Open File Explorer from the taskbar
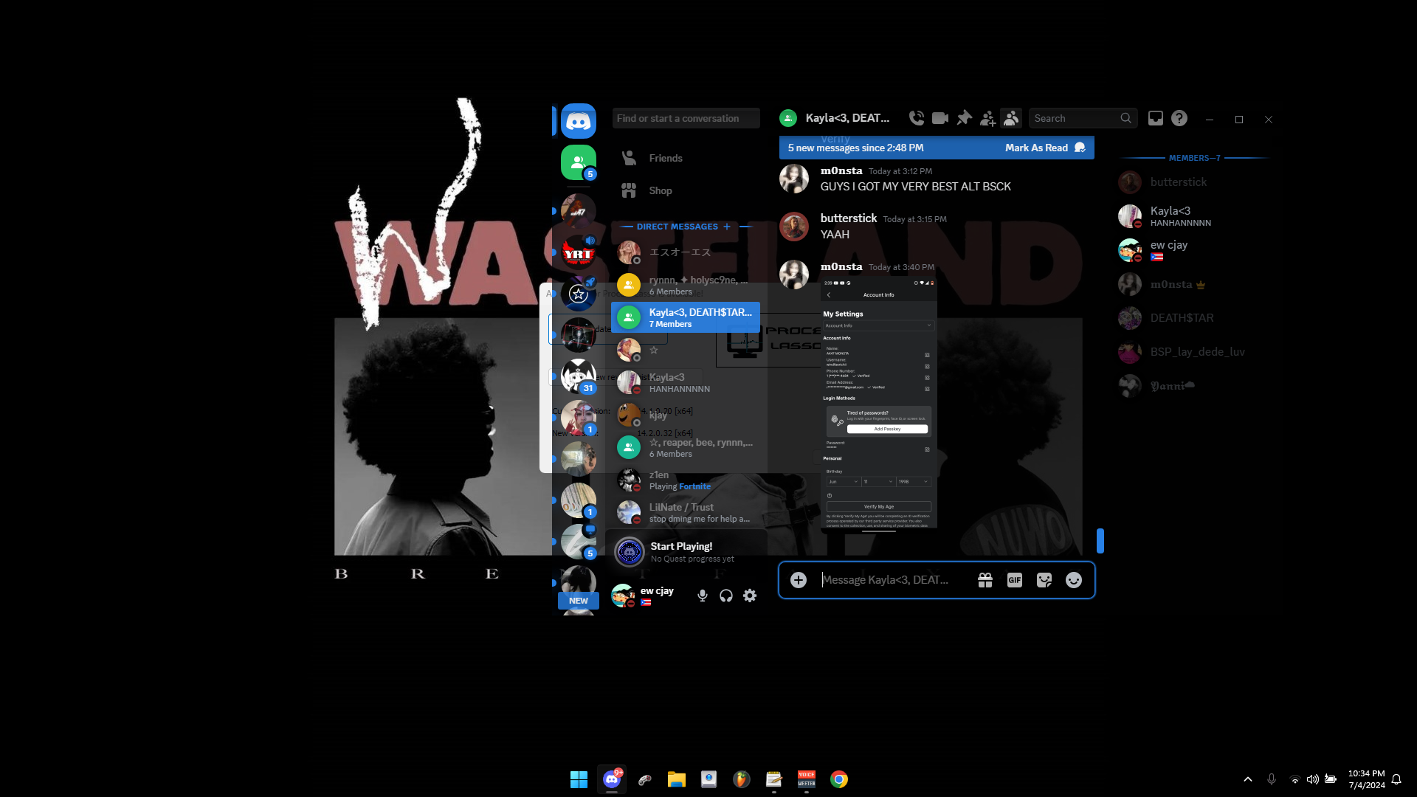 [677, 779]
